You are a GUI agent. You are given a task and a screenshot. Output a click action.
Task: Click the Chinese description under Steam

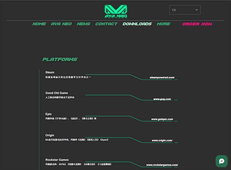pyautogui.click(x=68, y=77)
